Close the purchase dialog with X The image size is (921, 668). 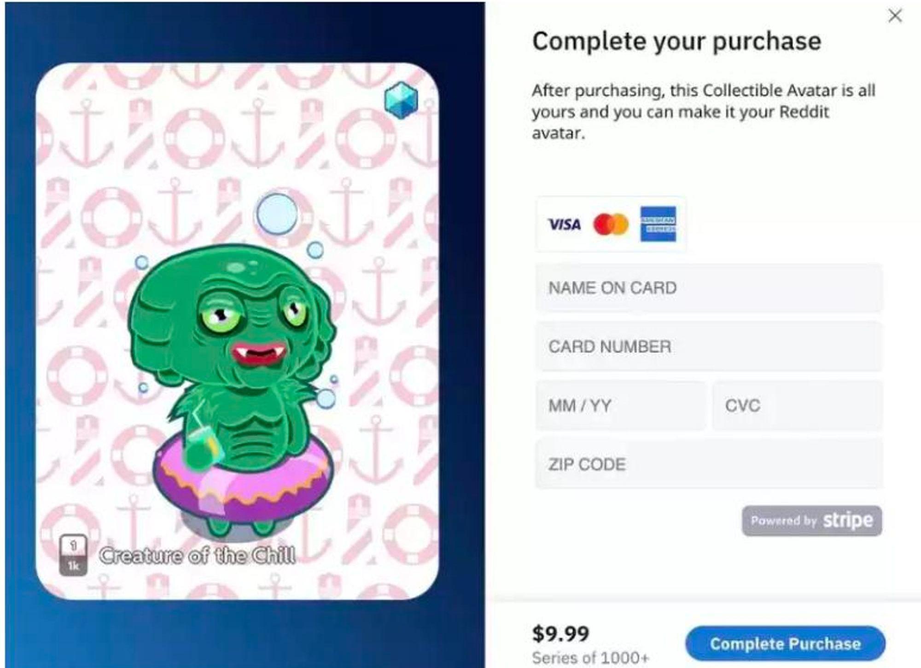coord(895,16)
